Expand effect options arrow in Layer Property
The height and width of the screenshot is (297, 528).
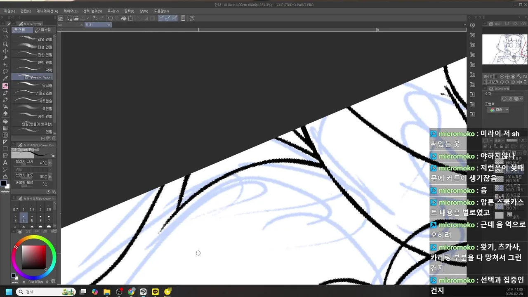(521, 99)
